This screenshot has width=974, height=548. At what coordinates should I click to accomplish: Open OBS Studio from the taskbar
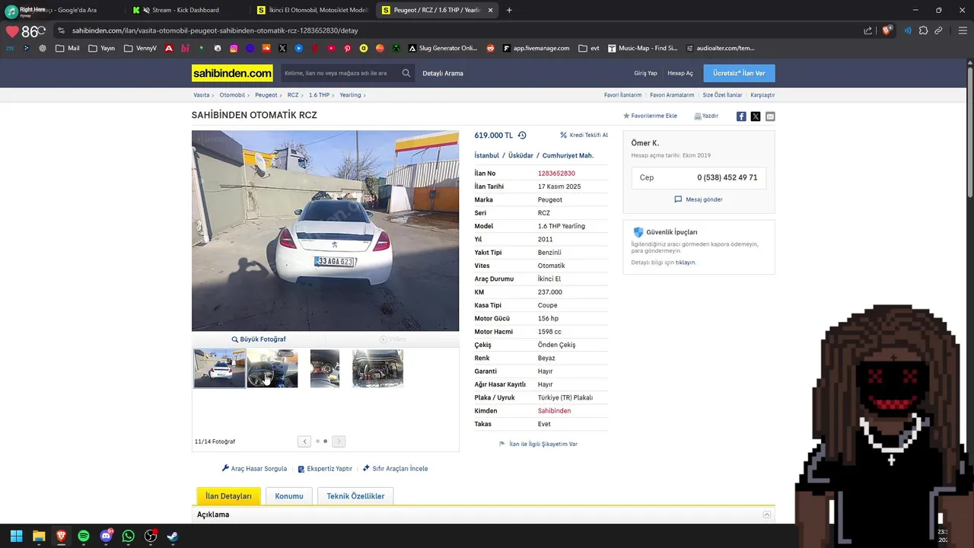pyautogui.click(x=151, y=536)
